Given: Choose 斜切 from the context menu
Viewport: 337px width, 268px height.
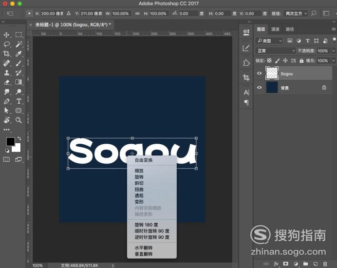Looking at the screenshot, I should [139, 183].
